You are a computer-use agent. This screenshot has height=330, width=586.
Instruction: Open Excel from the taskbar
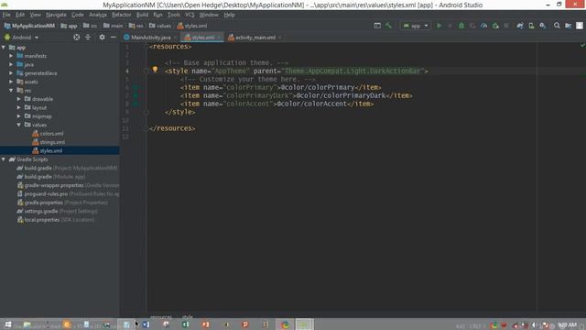point(185,324)
